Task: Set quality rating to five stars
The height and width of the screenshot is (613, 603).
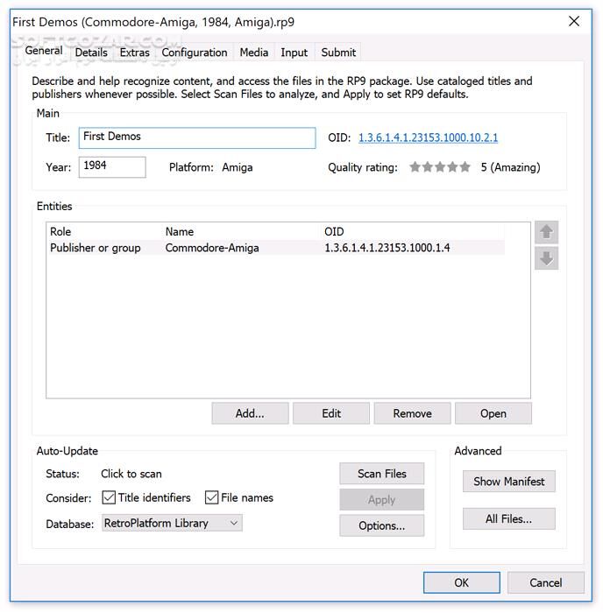Action: 465,167
